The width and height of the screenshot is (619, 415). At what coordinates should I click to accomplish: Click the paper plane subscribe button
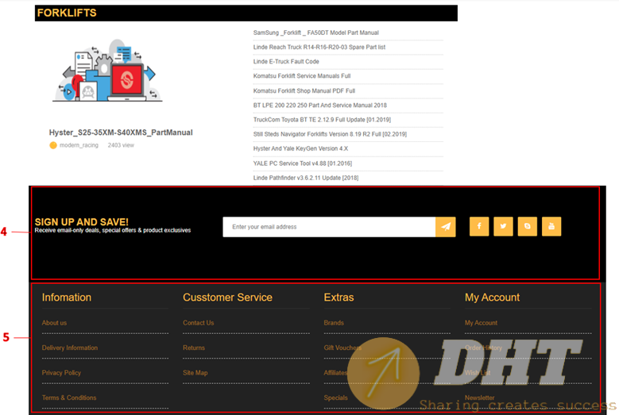point(446,227)
